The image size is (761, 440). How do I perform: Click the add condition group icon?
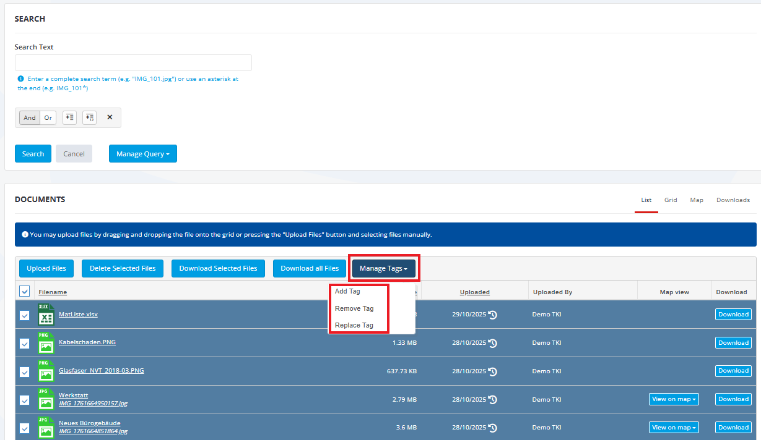click(90, 117)
